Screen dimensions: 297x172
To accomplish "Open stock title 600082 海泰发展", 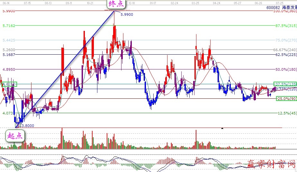I will click(x=282, y=7).
